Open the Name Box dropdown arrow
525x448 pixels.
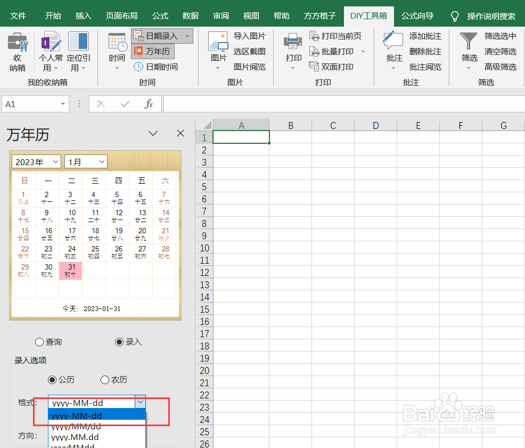coord(63,104)
